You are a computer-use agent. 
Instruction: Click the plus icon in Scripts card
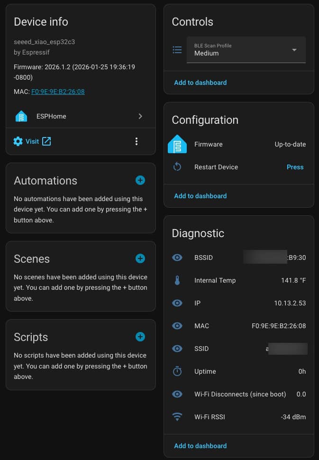[x=140, y=337]
